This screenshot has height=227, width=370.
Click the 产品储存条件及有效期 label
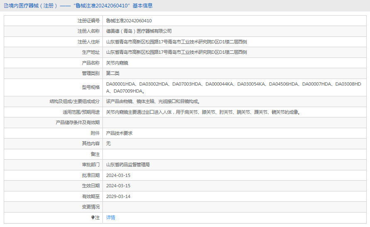78,122
